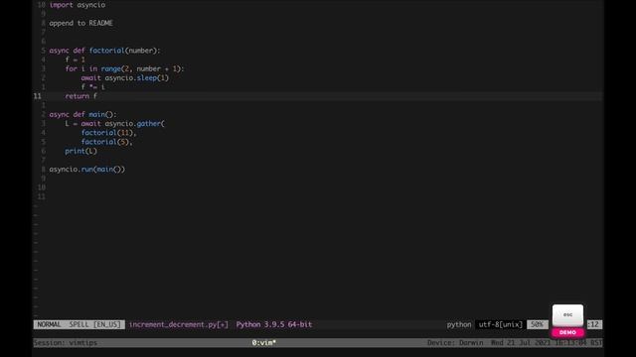The width and height of the screenshot is (636, 357).
Task: Click 'async def factorial(number):' line
Action: [104, 51]
